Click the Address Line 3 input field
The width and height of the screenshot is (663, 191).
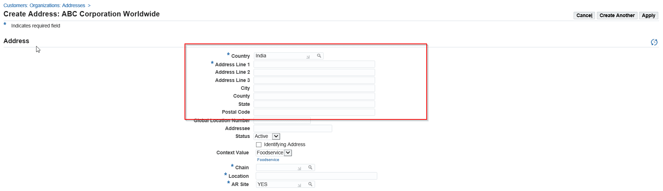coord(314,80)
